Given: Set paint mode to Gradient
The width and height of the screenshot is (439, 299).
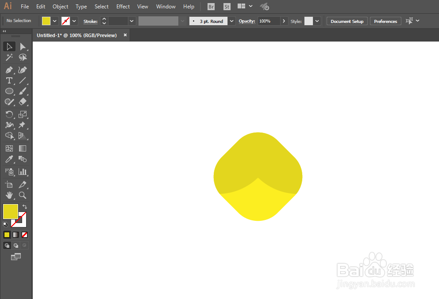Looking at the screenshot, I should click(15, 235).
